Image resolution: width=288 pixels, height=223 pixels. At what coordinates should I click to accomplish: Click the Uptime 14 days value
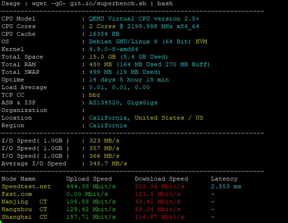click(129, 80)
